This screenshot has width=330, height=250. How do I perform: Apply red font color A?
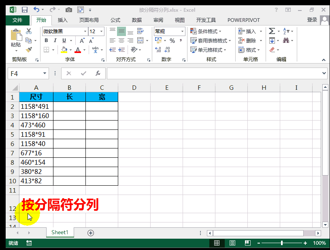[78, 50]
